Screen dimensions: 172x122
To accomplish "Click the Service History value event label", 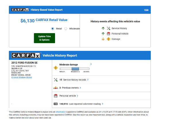I will click(119, 28).
